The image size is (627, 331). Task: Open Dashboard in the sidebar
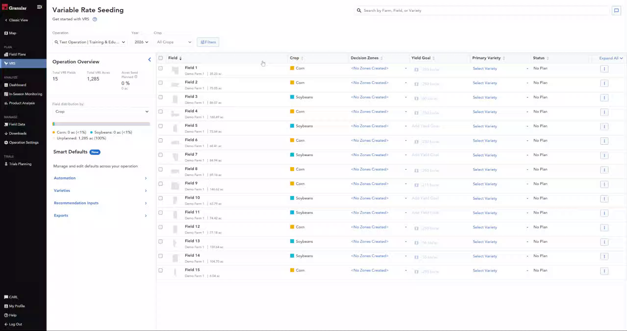(18, 85)
